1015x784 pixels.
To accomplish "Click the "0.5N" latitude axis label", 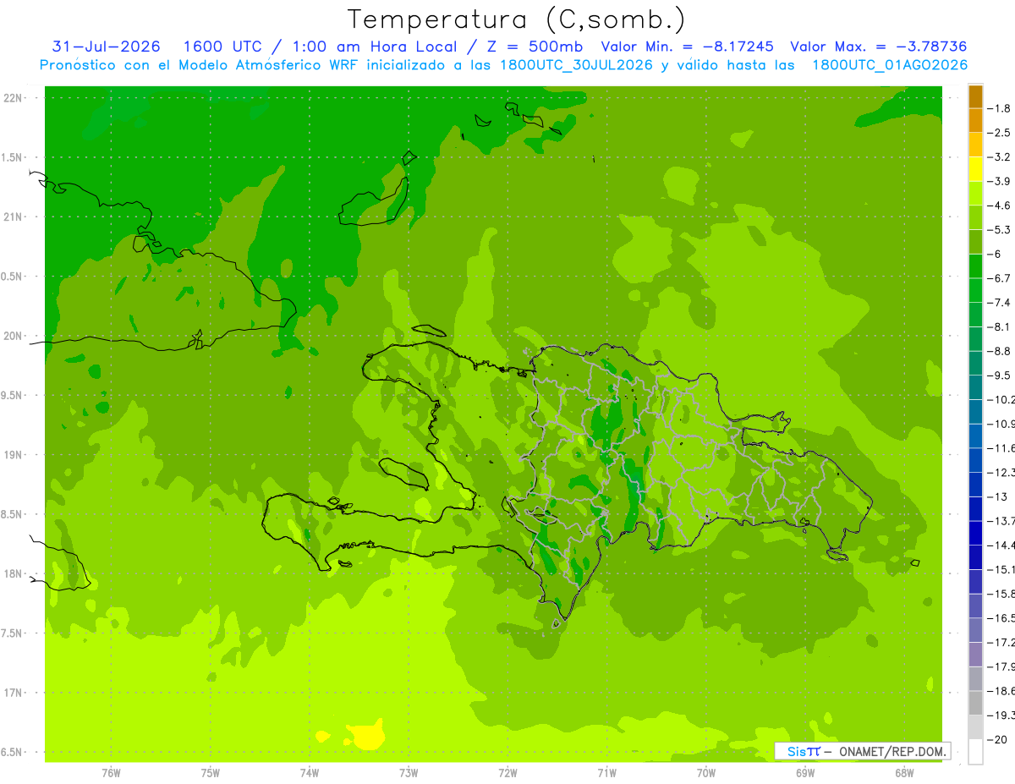I will 12,277.
